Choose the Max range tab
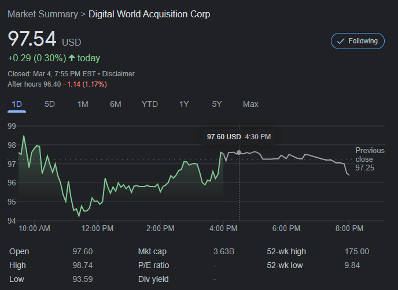The width and height of the screenshot is (398, 290). (250, 104)
